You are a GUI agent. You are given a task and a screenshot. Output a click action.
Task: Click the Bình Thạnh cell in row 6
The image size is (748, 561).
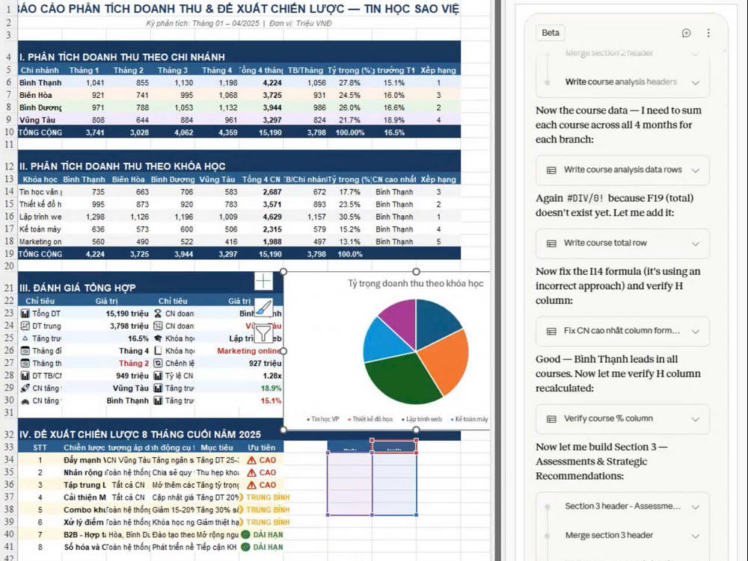pyautogui.click(x=40, y=82)
